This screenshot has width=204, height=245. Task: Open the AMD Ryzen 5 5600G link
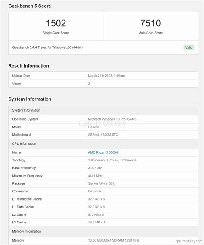103,152
